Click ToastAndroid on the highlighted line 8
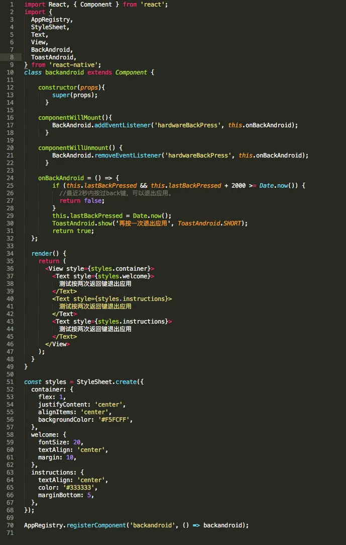Viewport: 346px width, 545px height. pyautogui.click(x=52, y=57)
